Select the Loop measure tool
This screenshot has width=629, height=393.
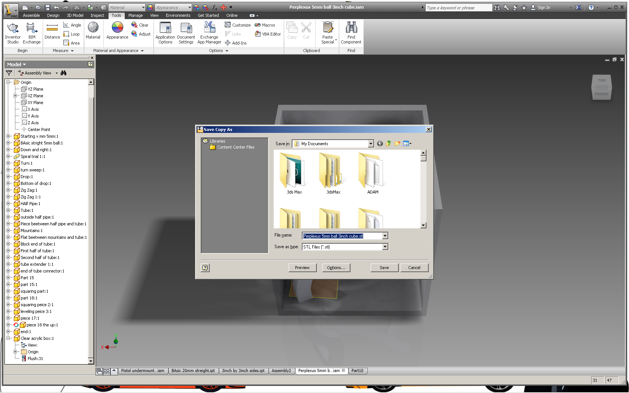coord(71,34)
